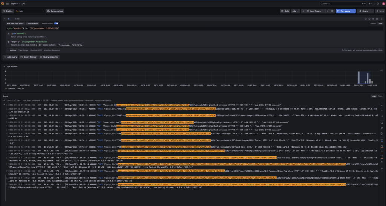Click the Go queryless button
Screen dimensions: 386x206
(x=55, y=11)
